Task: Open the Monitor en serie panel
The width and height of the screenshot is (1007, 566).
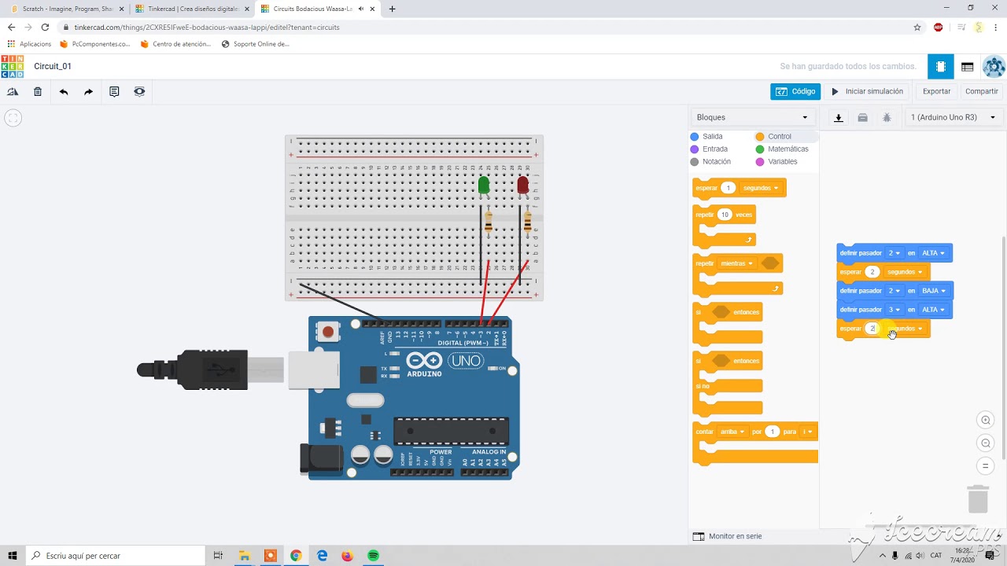Action: point(728,536)
